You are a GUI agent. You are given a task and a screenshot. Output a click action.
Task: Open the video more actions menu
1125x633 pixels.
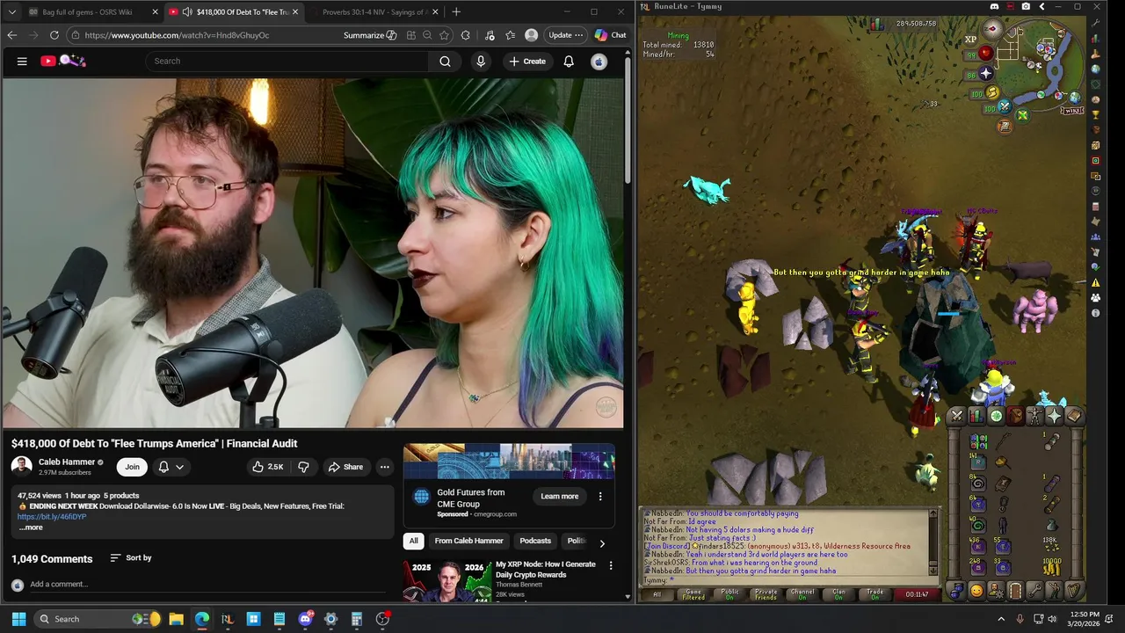pos(385,467)
